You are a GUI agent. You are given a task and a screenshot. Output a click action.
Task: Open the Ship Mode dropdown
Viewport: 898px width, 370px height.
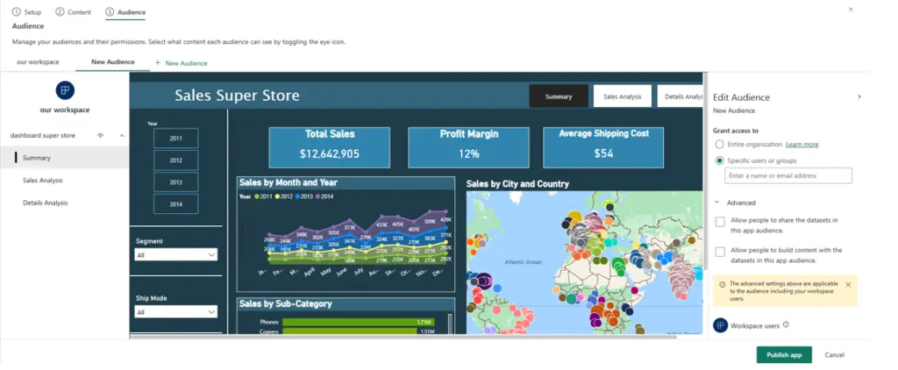pos(175,311)
